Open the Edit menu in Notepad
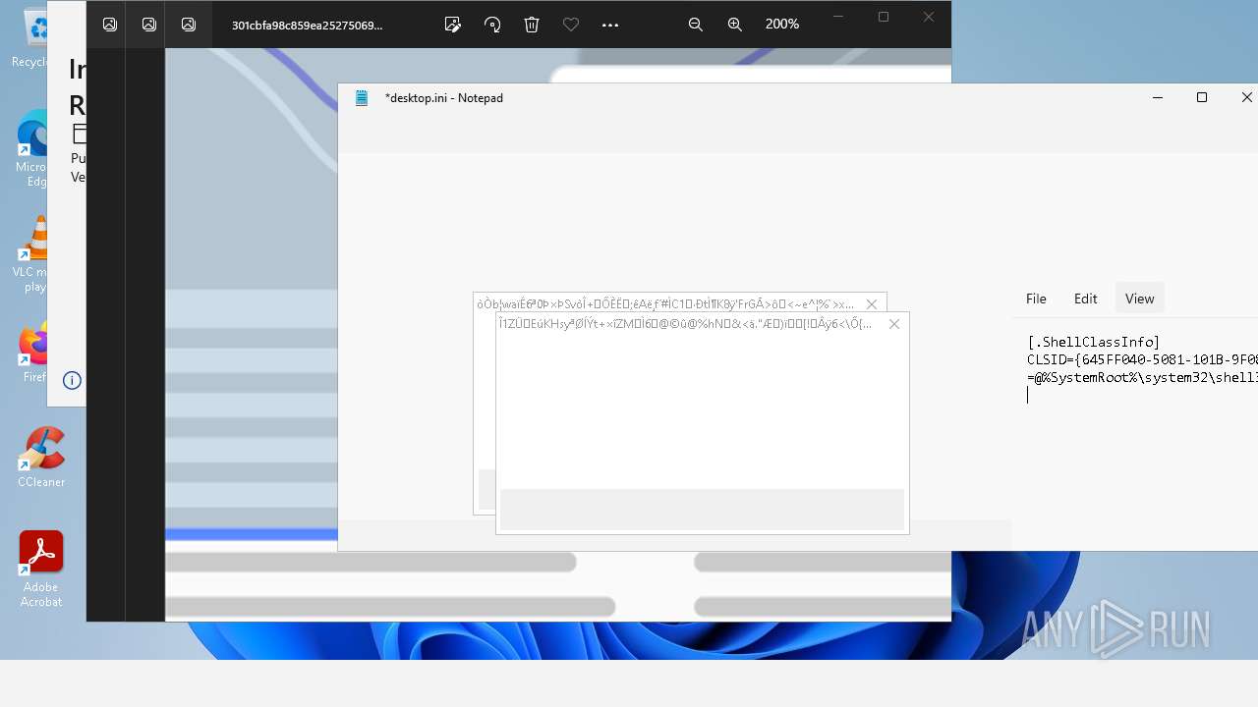The height and width of the screenshot is (707, 1258). point(1085,299)
